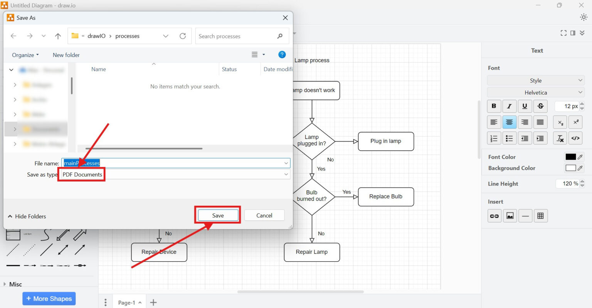
Task: Edit the Font Color swatch
Action: 571,156
